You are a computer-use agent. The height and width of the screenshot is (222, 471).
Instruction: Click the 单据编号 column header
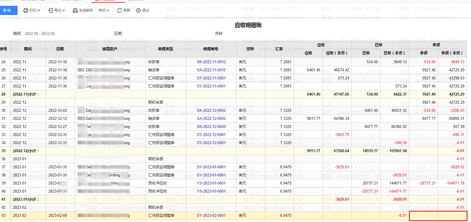pyautogui.click(x=211, y=49)
